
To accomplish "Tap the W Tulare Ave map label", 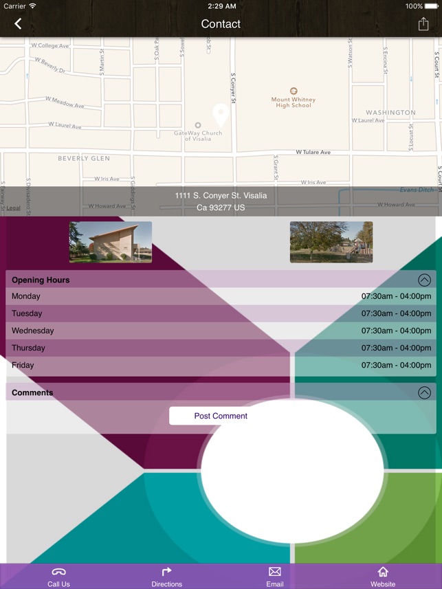I will click(x=313, y=152).
